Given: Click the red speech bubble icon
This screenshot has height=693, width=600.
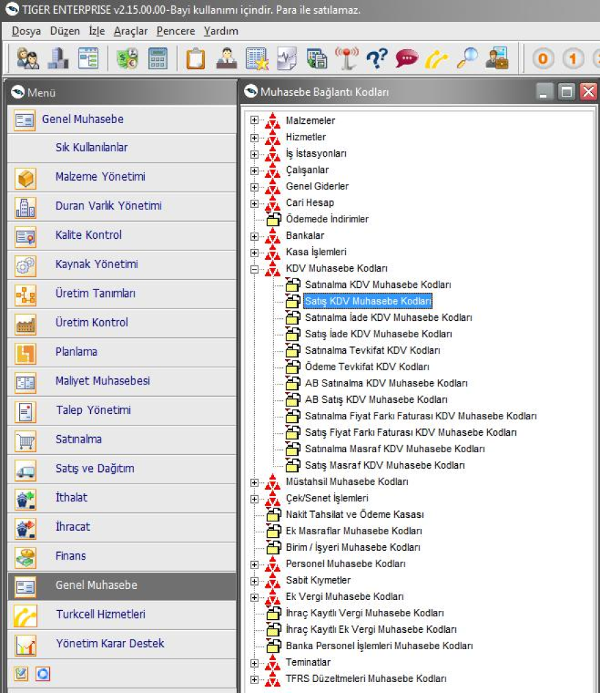Looking at the screenshot, I should pos(407,58).
